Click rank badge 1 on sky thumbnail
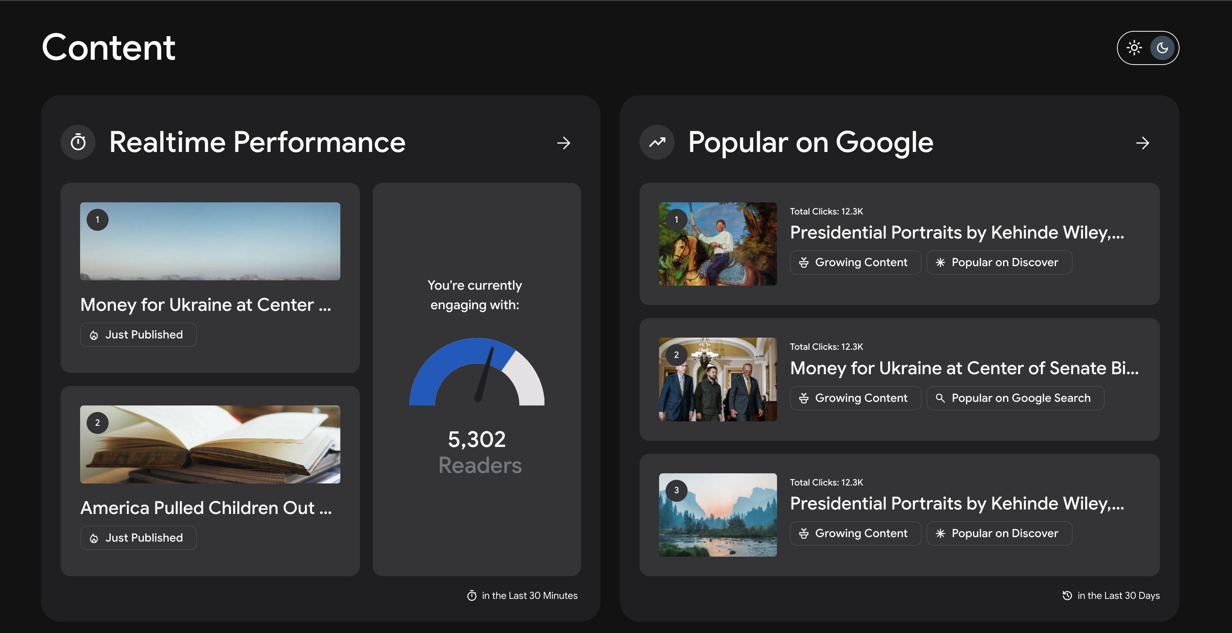The image size is (1232, 633). [x=98, y=220]
